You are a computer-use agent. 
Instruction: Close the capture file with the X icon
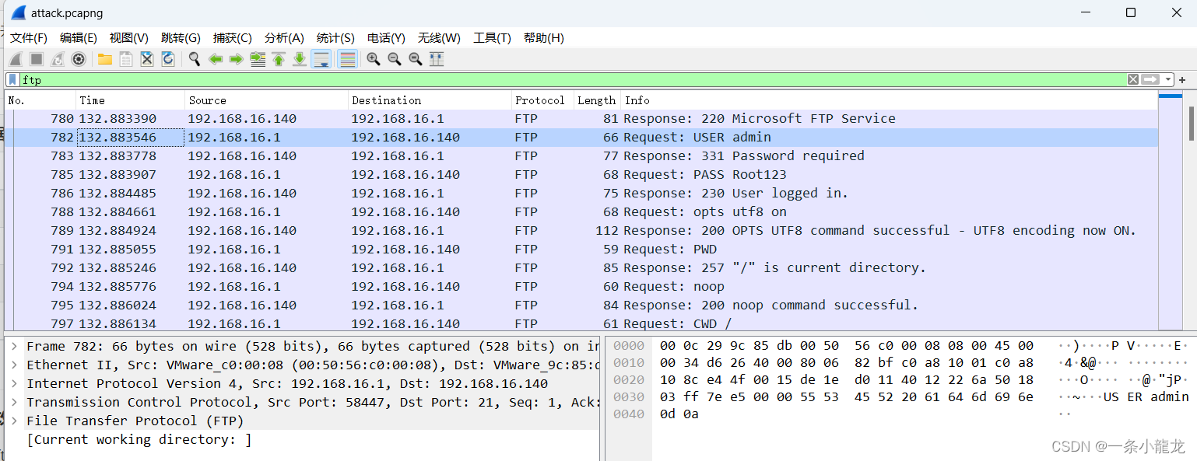tap(146, 59)
